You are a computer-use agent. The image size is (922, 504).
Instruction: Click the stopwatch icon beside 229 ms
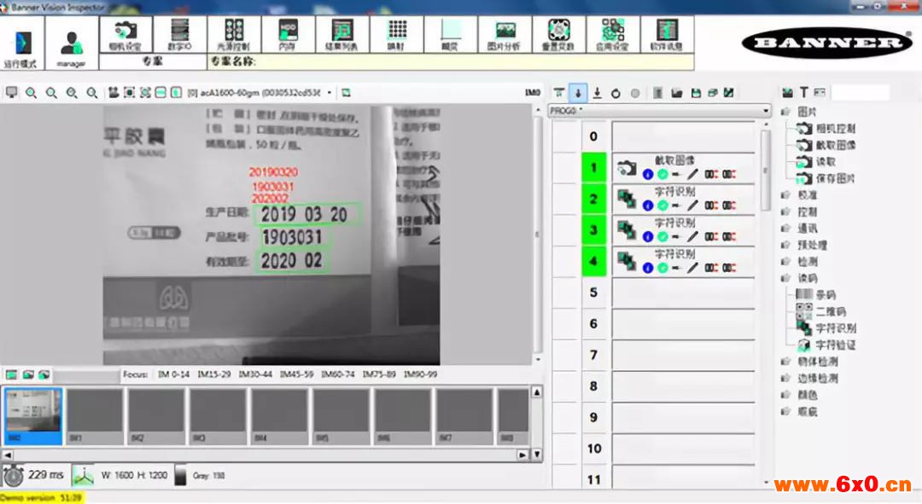point(13,476)
